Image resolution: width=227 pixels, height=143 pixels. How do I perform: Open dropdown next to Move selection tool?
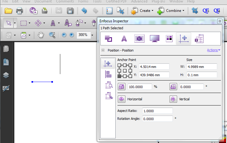tap(44, 23)
